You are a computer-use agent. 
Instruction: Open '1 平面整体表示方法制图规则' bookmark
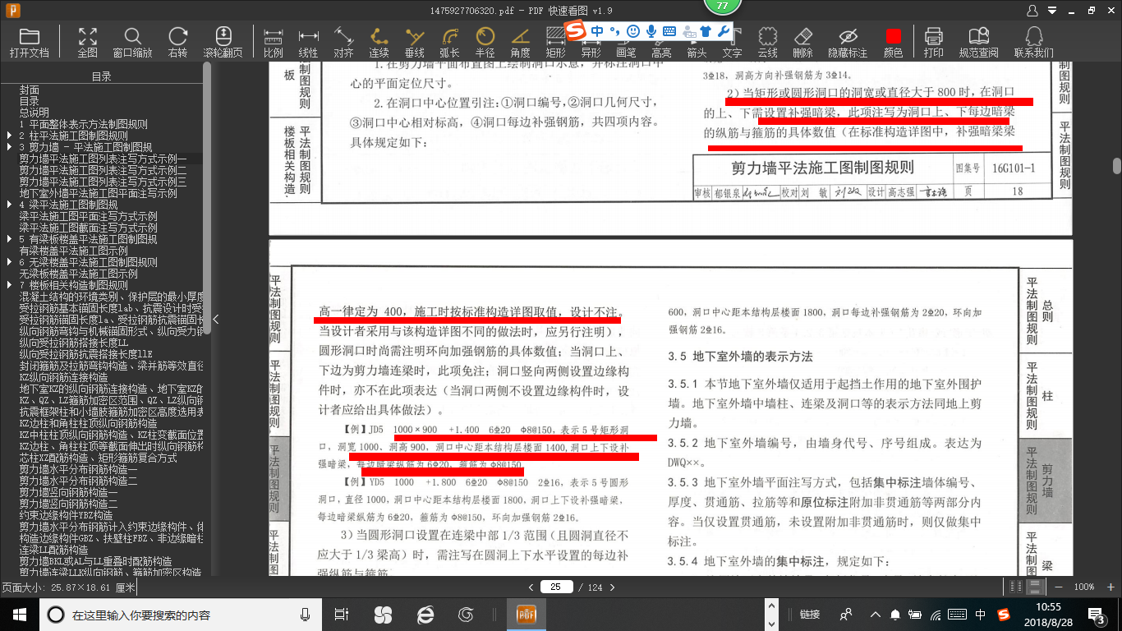click(83, 124)
